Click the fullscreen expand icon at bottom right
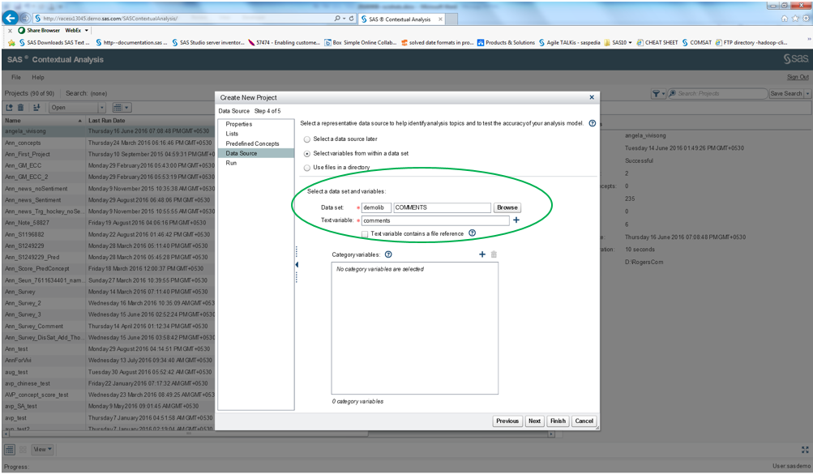813x474 pixels. click(x=805, y=450)
